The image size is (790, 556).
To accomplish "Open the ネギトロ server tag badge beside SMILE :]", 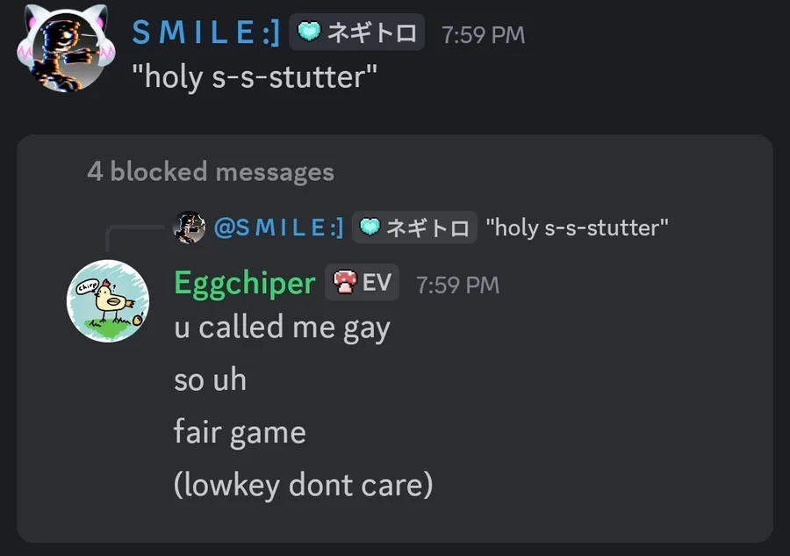I will tap(356, 32).
